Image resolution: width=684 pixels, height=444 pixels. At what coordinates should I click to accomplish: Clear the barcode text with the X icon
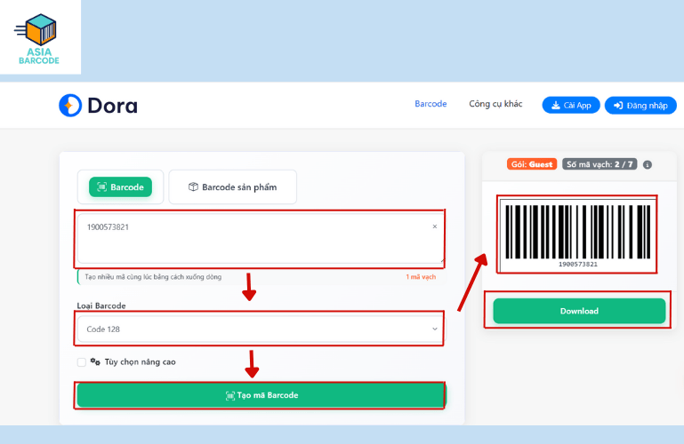tap(435, 227)
